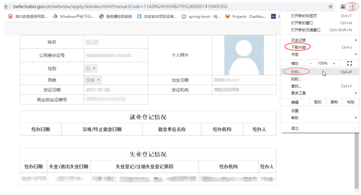The height and width of the screenshot is (195, 361).
Task: Open the GitLab Projects Dashboard bookmark
Action: tap(246, 16)
